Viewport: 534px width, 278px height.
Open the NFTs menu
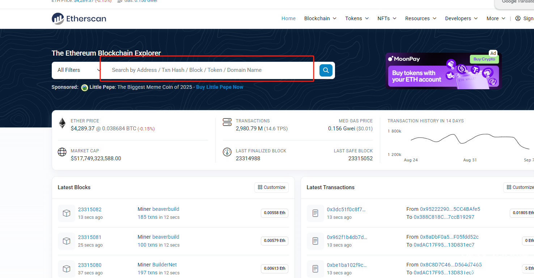coord(387,18)
